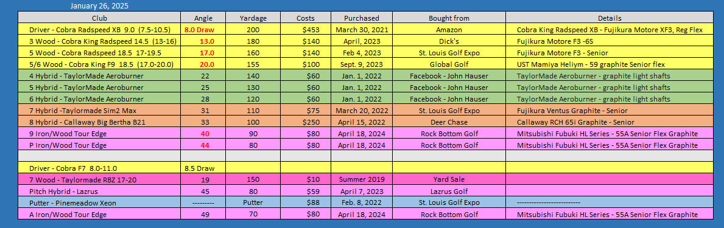This screenshot has height=228, width=724.
Task: Click the Putter - Pinemeadow Xeon cell
Action: point(99,202)
